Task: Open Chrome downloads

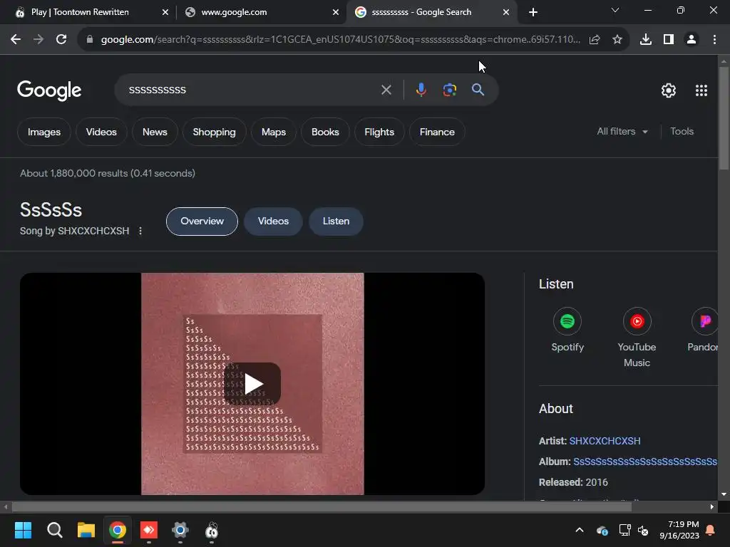Action: point(646,40)
